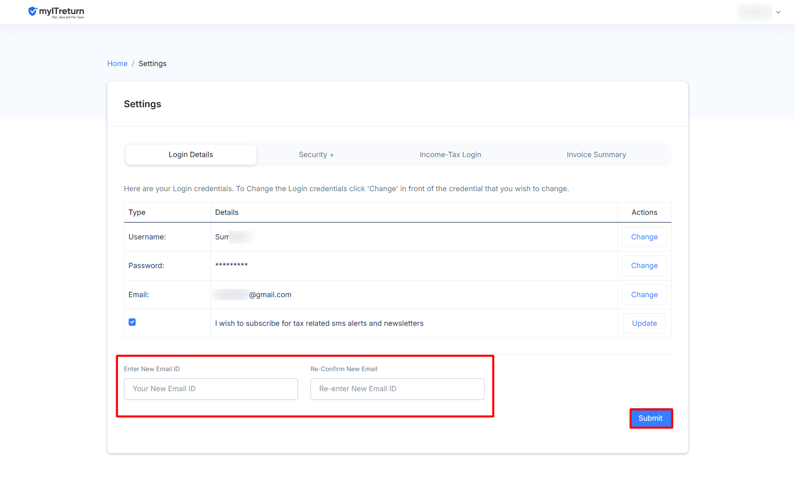Click the '@gmail.com' email value

pyautogui.click(x=270, y=295)
